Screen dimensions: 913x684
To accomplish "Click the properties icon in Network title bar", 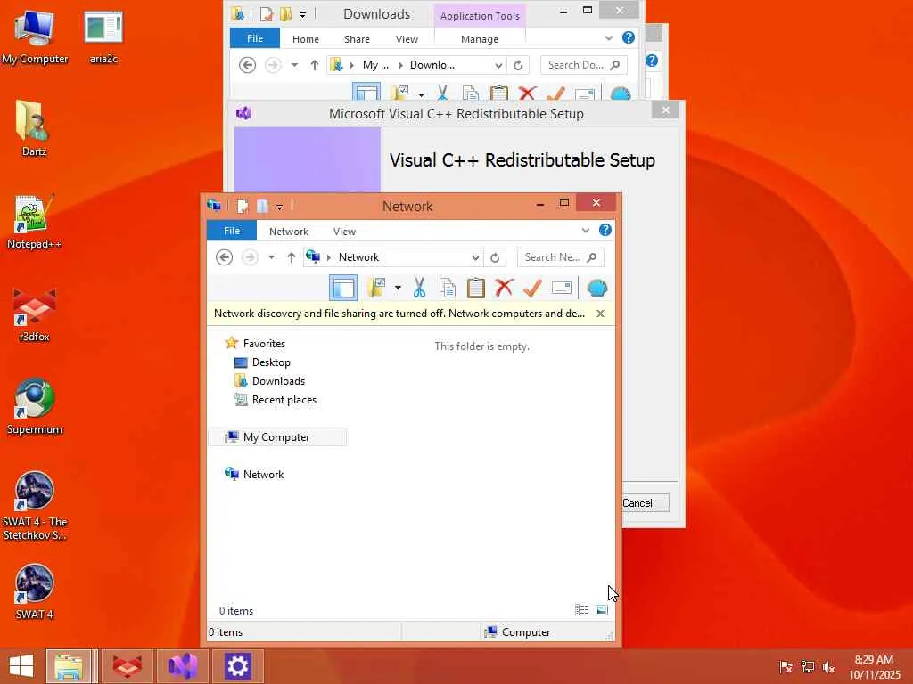I will pyautogui.click(x=243, y=206).
